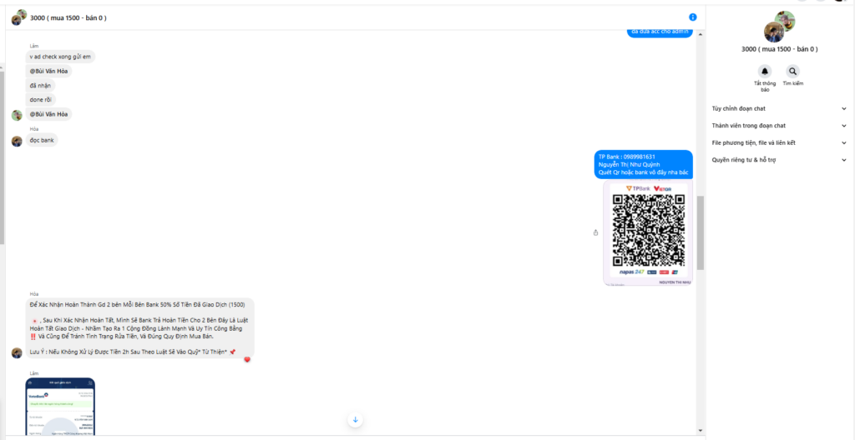Click the first '@Bùi Văn Hóa' mention

(48, 71)
